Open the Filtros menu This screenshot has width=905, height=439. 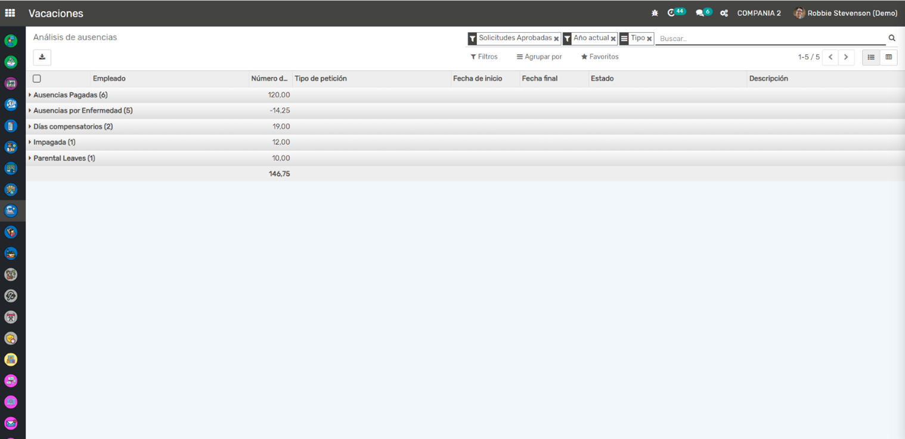(484, 57)
